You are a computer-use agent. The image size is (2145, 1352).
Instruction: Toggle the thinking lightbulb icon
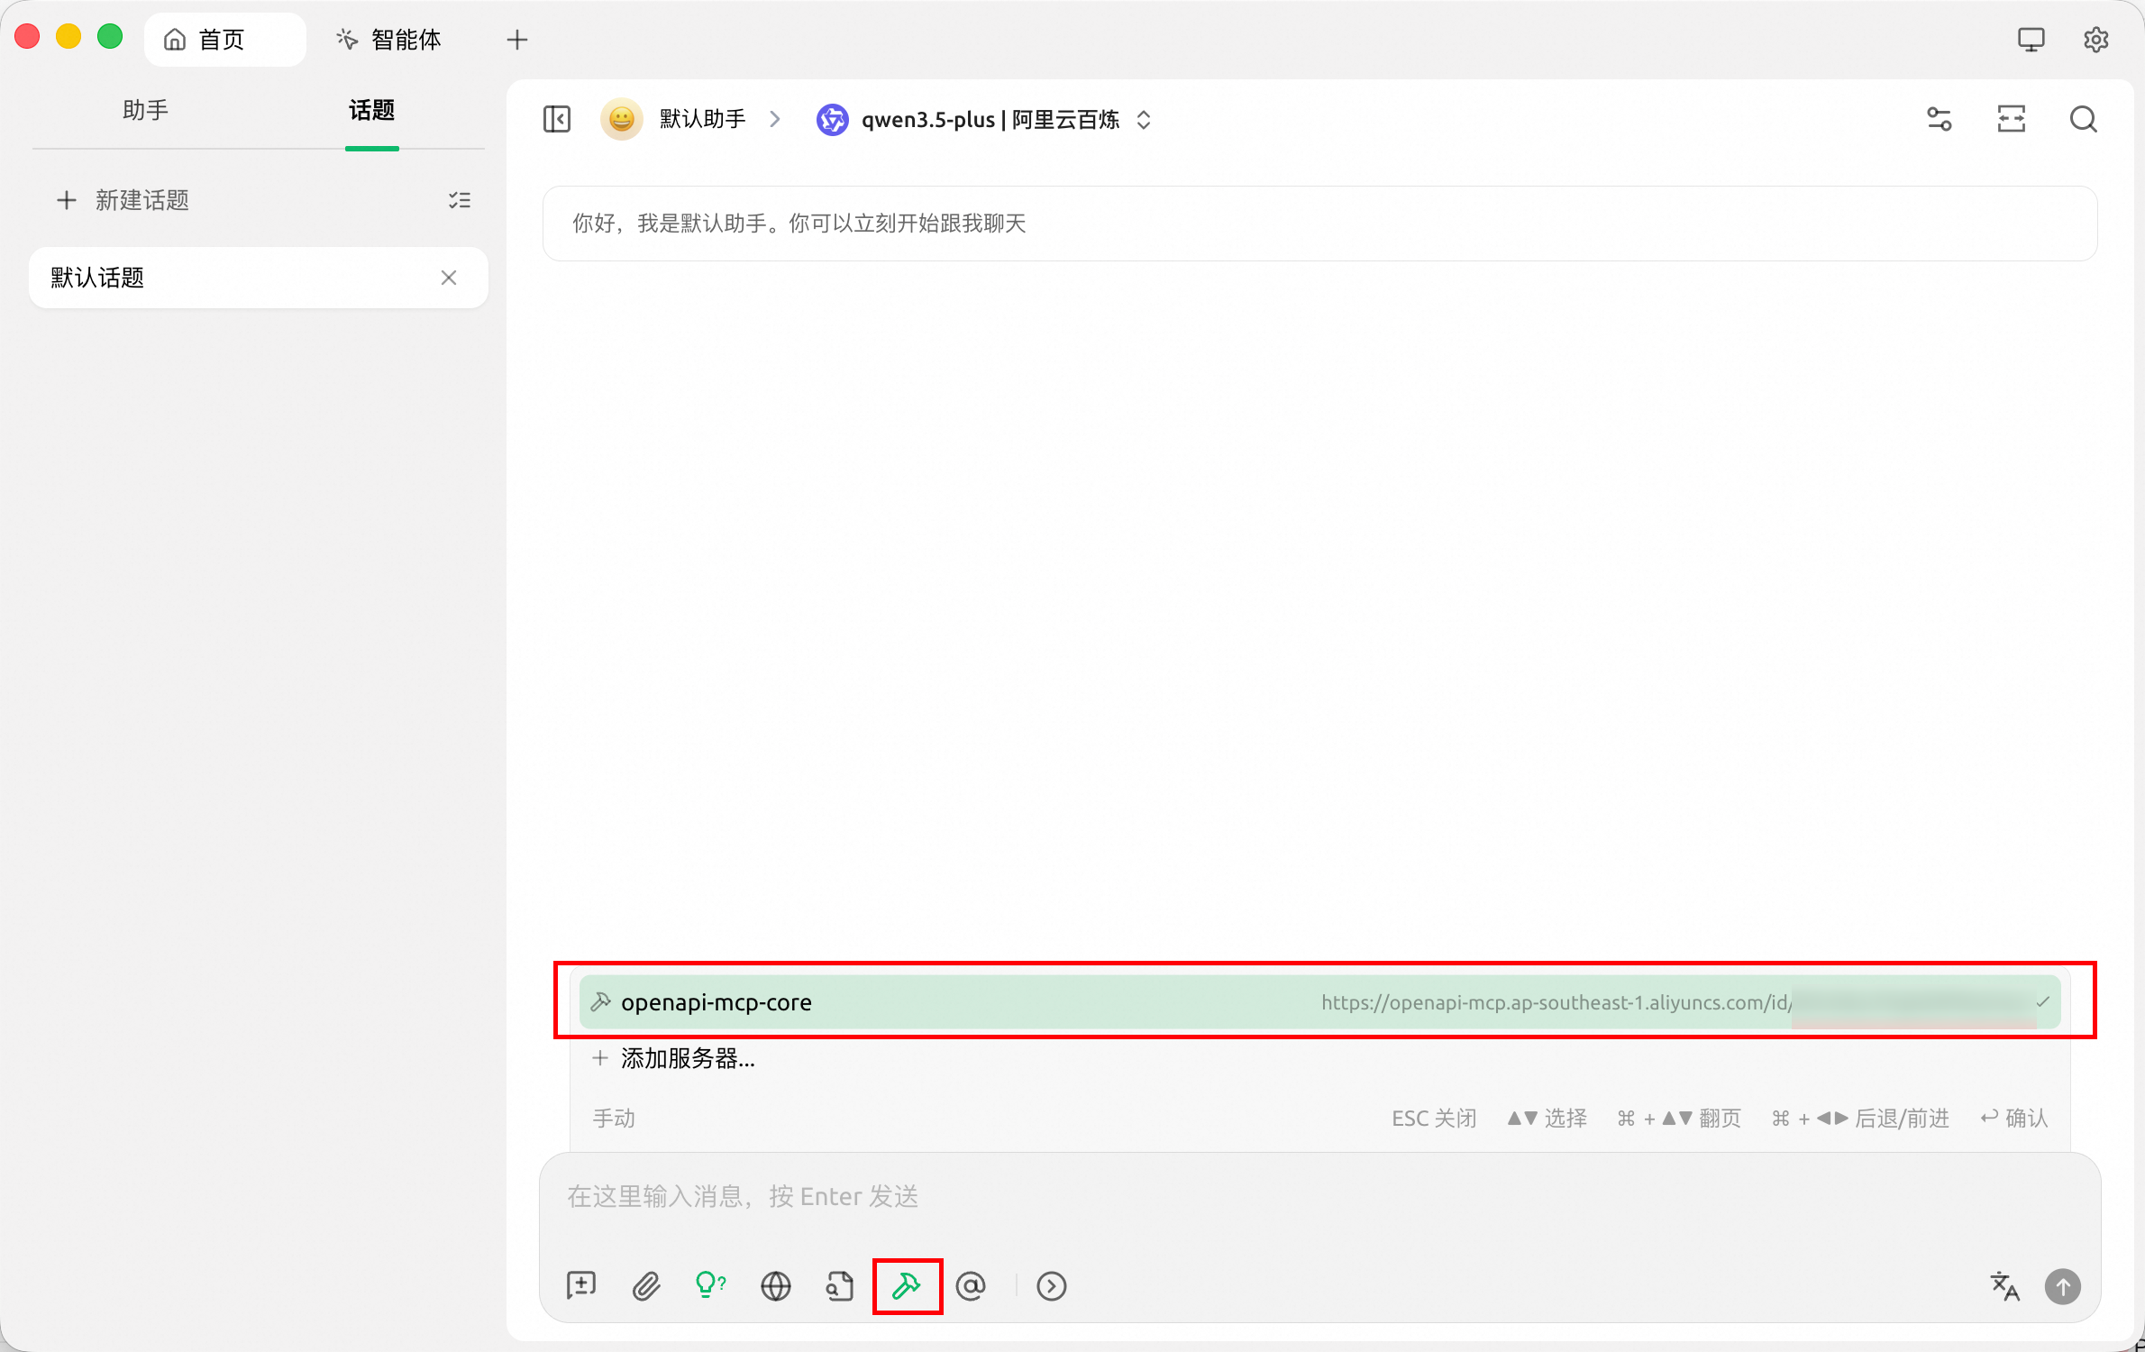[x=710, y=1284]
